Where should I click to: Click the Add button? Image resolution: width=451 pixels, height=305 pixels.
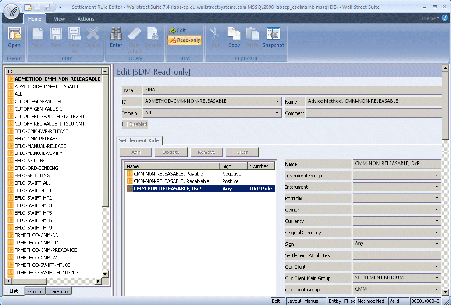[x=136, y=152]
